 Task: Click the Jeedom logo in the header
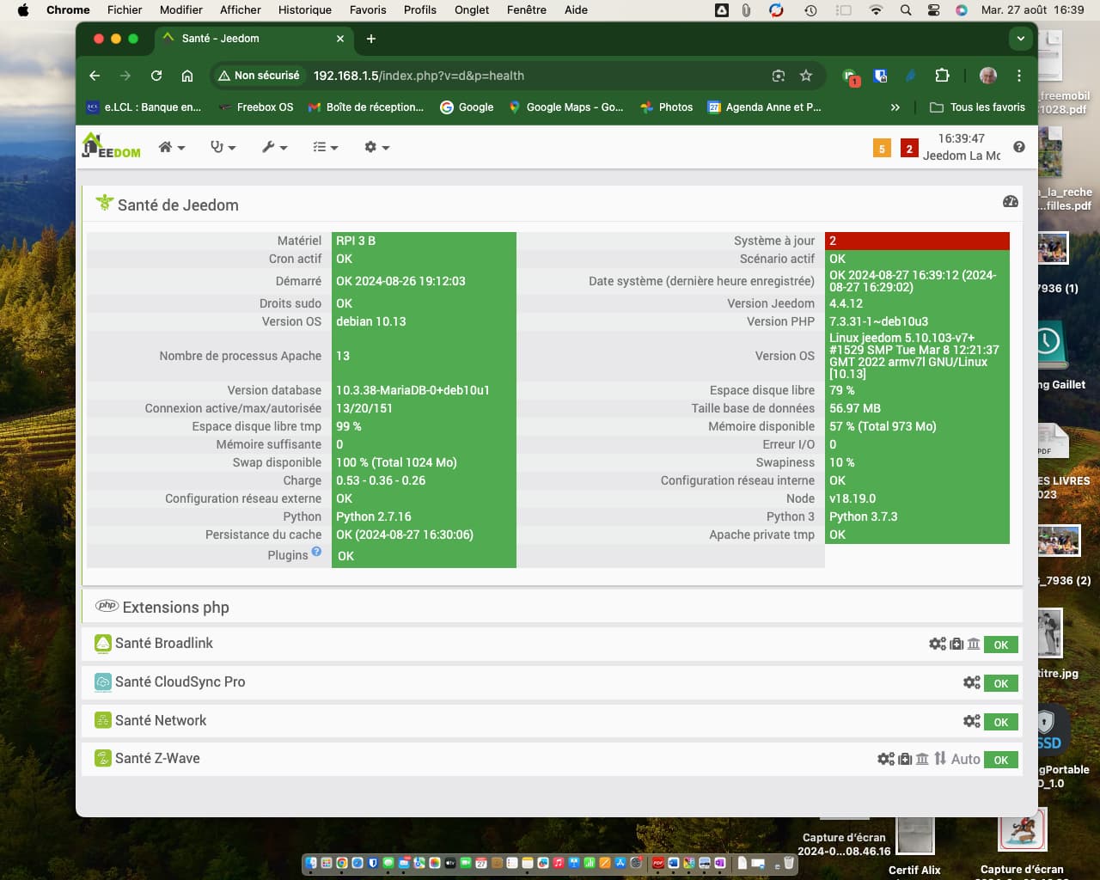111,146
